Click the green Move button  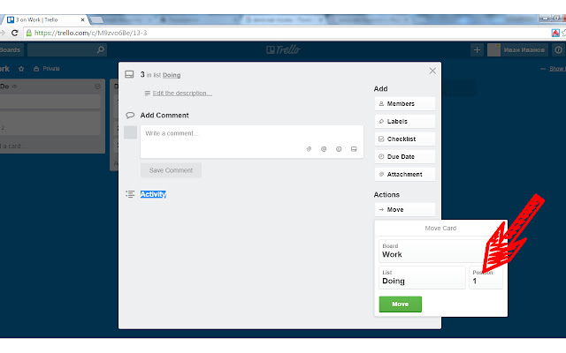(400, 304)
